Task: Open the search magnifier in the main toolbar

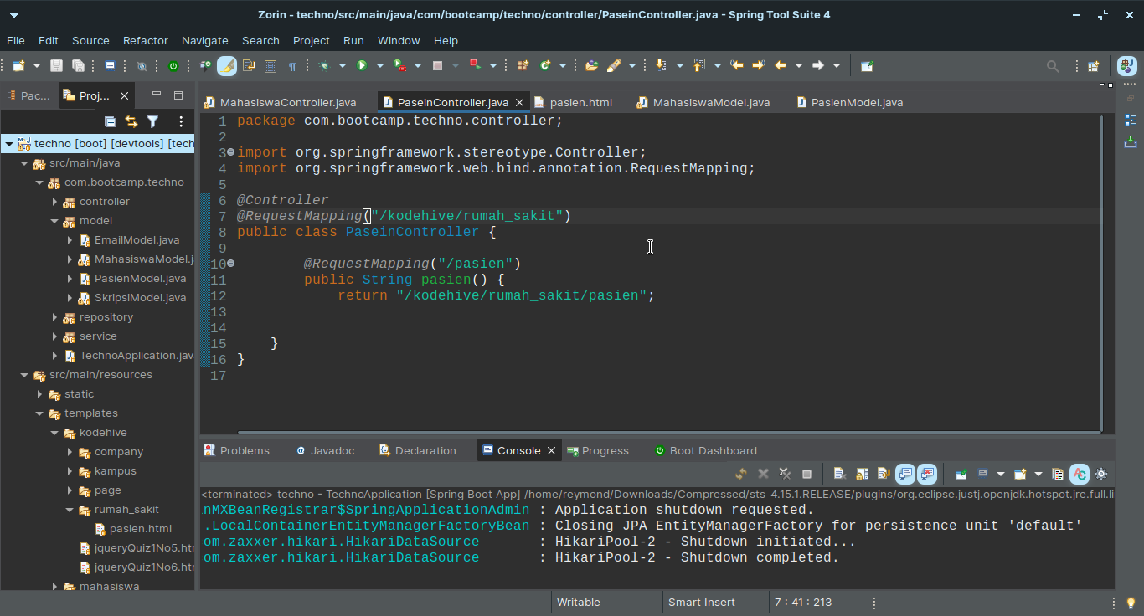Action: pyautogui.click(x=1051, y=64)
